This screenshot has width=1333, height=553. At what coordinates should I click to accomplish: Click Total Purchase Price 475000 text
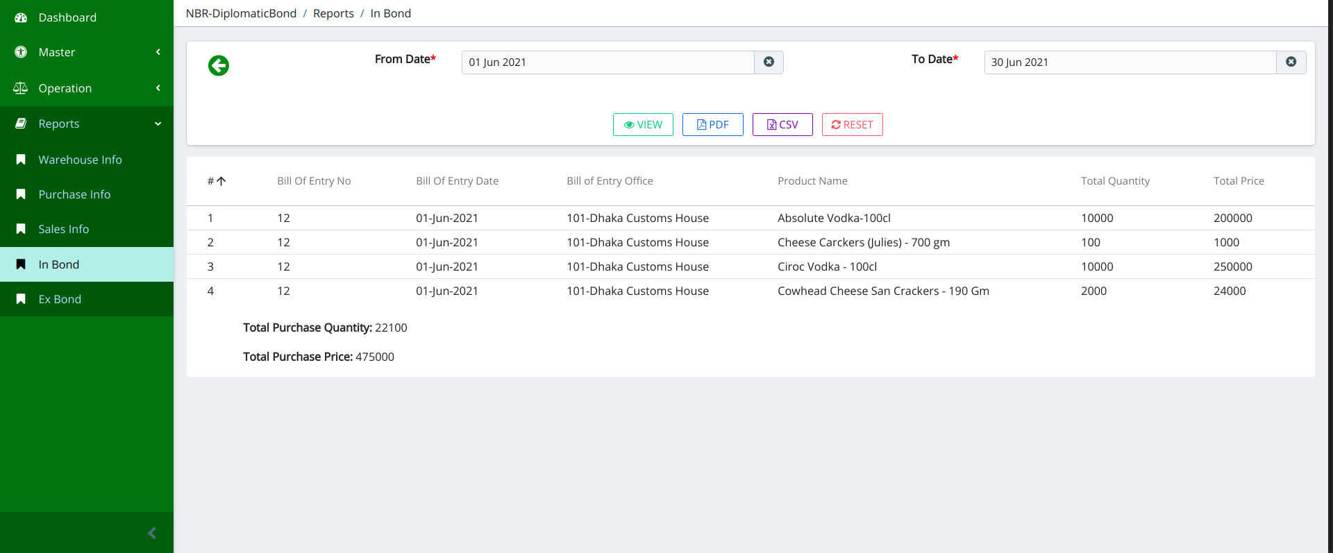[x=319, y=357]
